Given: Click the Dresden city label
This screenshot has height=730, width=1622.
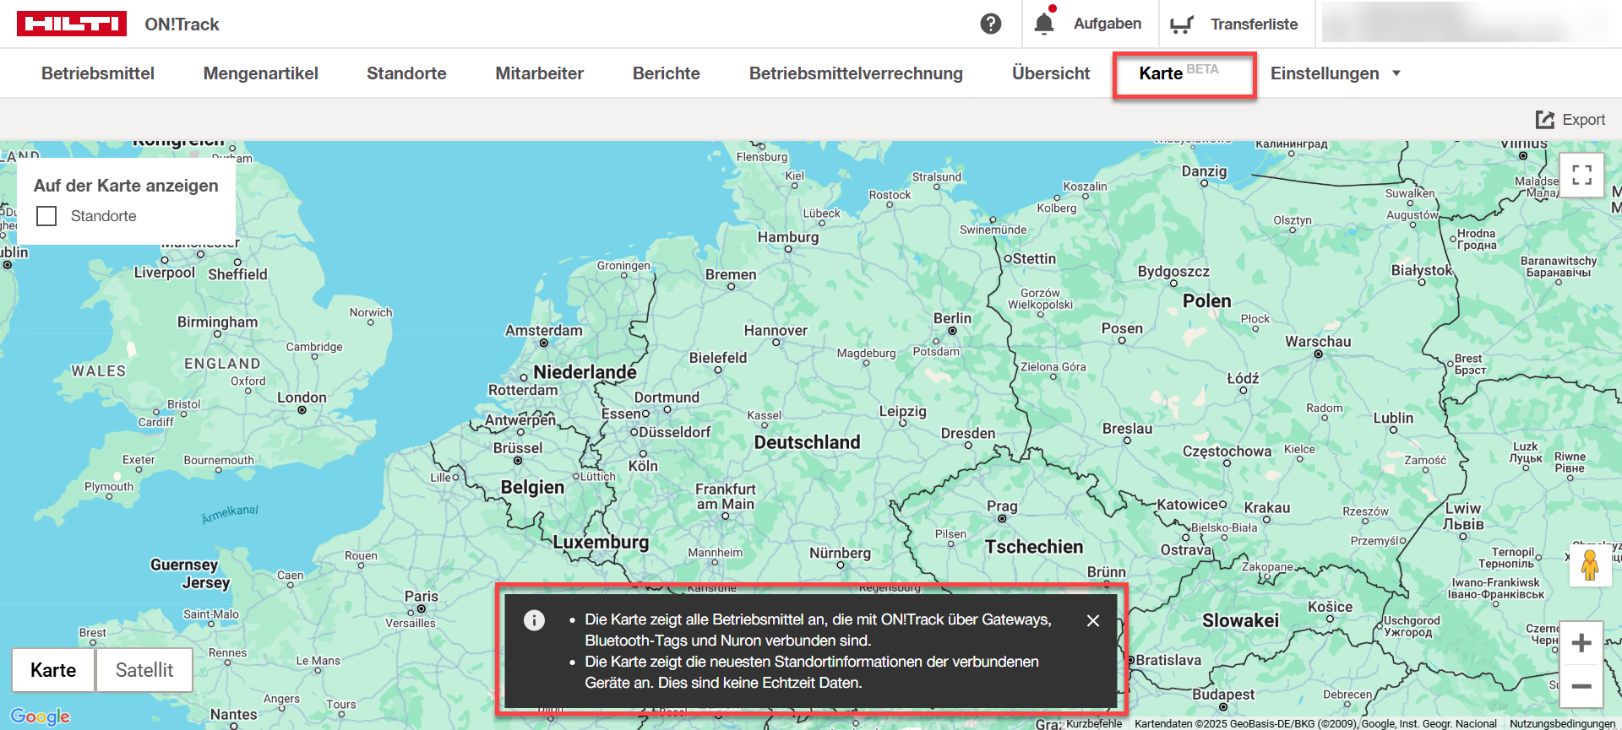Looking at the screenshot, I should [968, 434].
